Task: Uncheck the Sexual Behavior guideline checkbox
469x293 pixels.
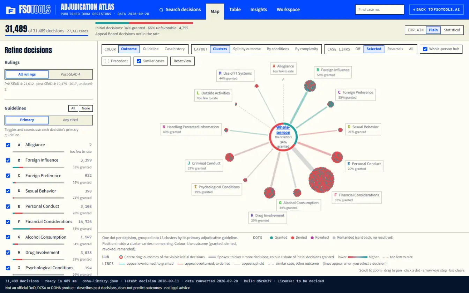Action: coord(8,191)
